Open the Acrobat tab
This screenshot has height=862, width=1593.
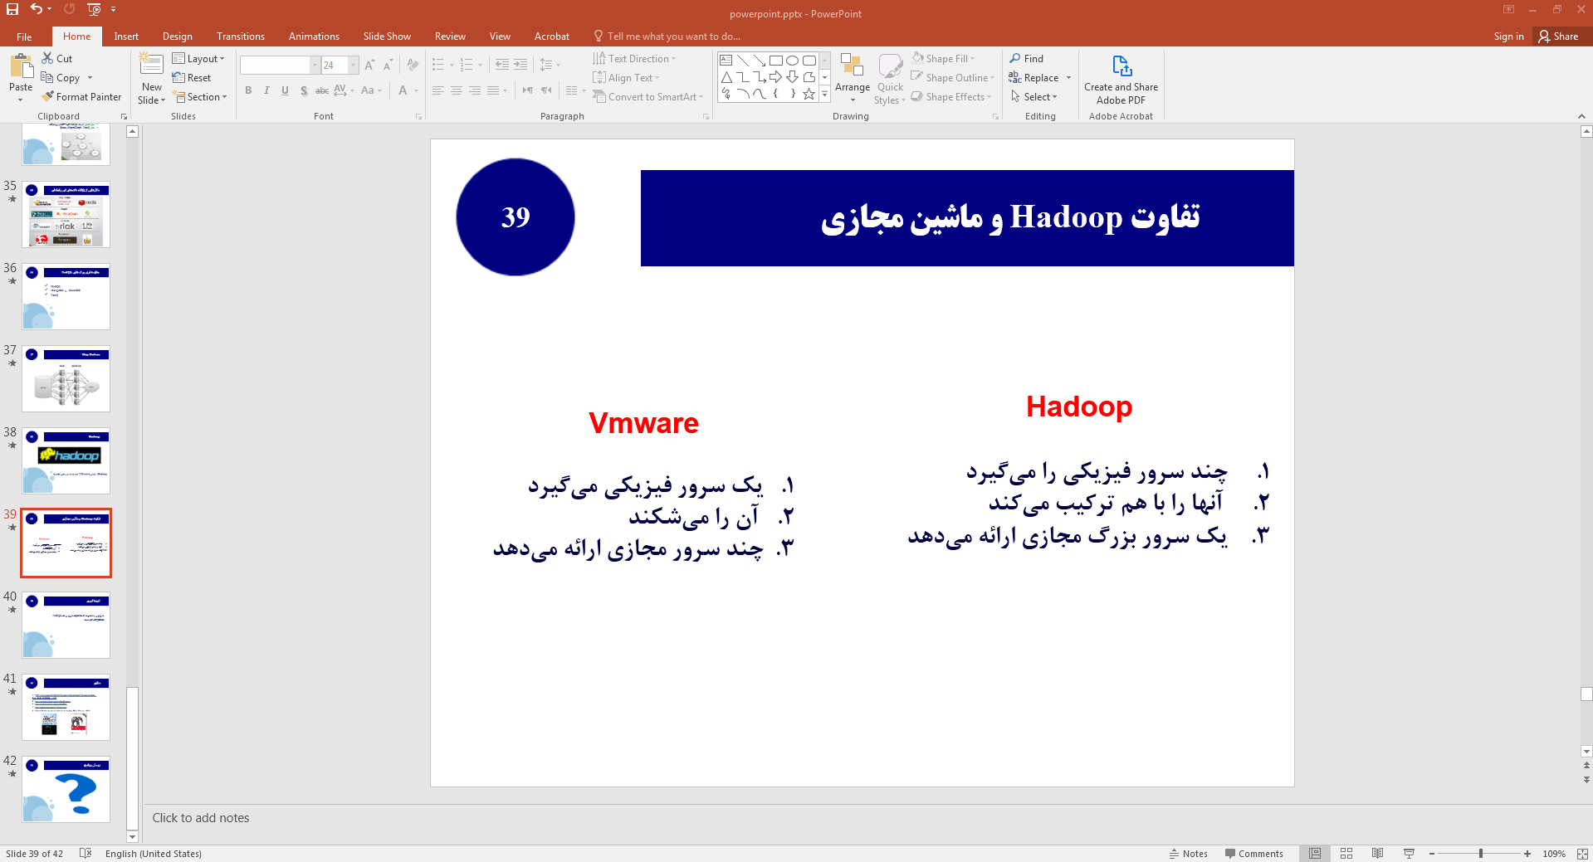(552, 37)
